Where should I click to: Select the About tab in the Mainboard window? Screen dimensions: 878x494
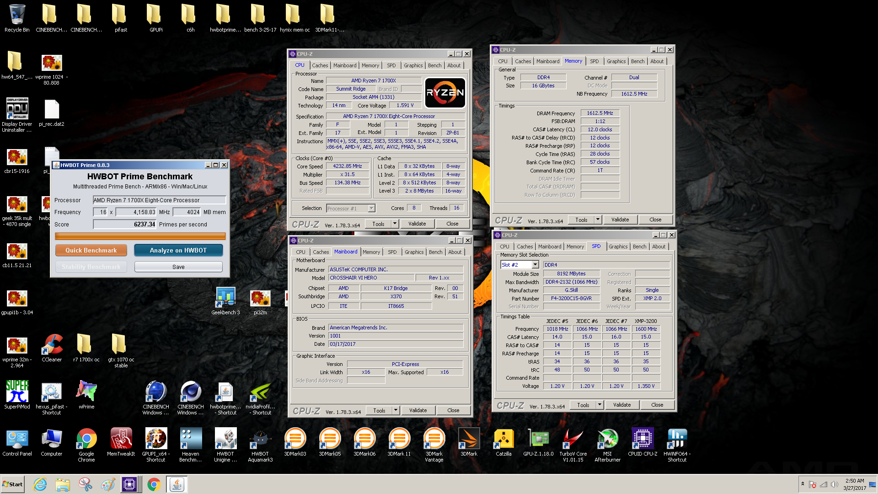click(455, 252)
